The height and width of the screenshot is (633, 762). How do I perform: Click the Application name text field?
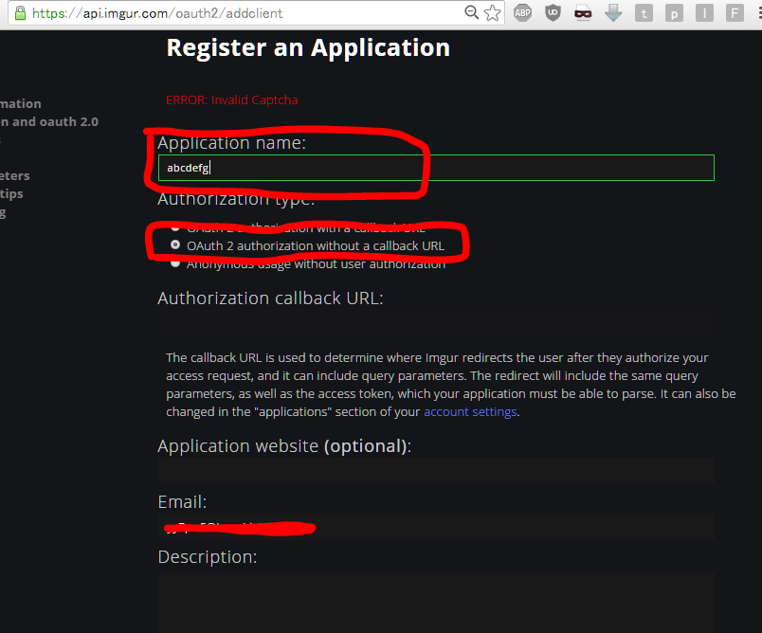(x=436, y=168)
